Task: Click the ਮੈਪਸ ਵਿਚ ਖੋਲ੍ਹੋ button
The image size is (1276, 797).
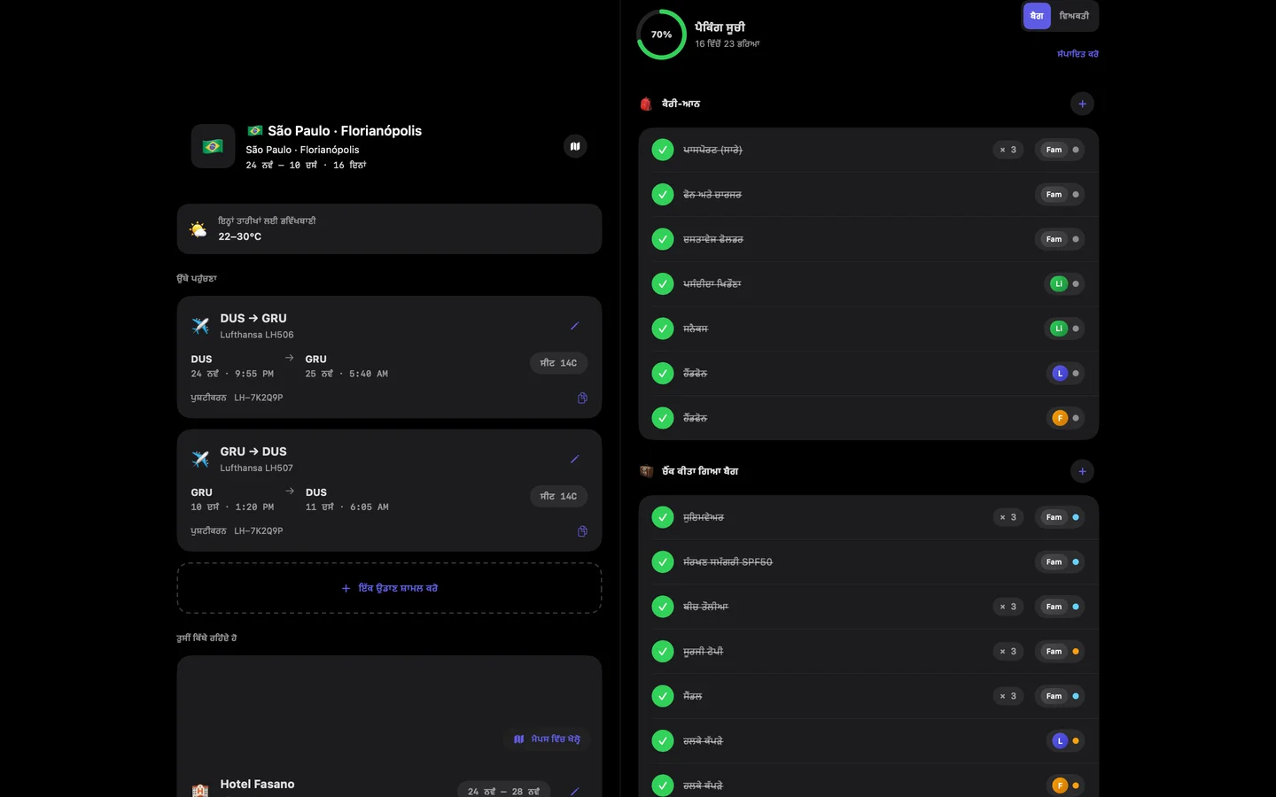Action: coord(548,739)
